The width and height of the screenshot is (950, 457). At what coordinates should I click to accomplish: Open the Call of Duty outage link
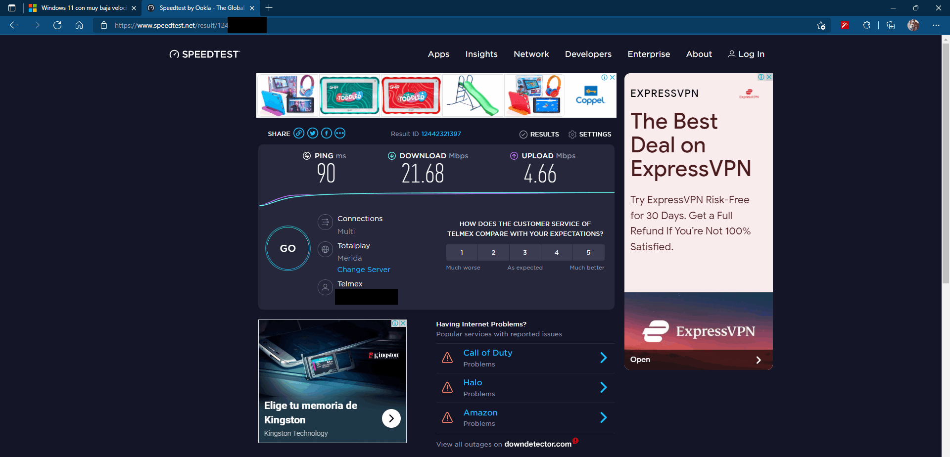(x=488, y=353)
